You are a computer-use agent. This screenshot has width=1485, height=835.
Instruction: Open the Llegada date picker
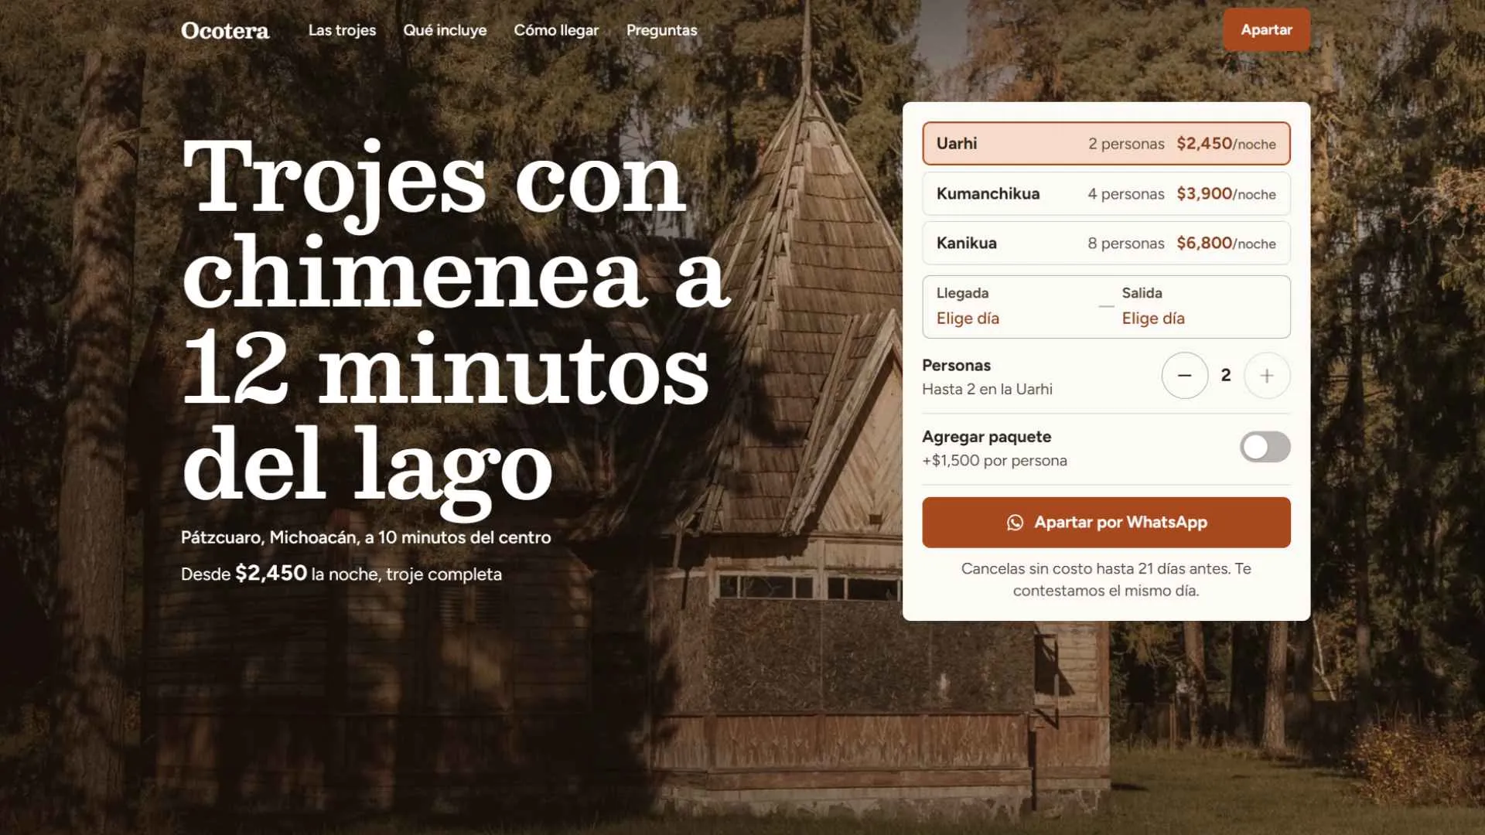coord(1013,306)
